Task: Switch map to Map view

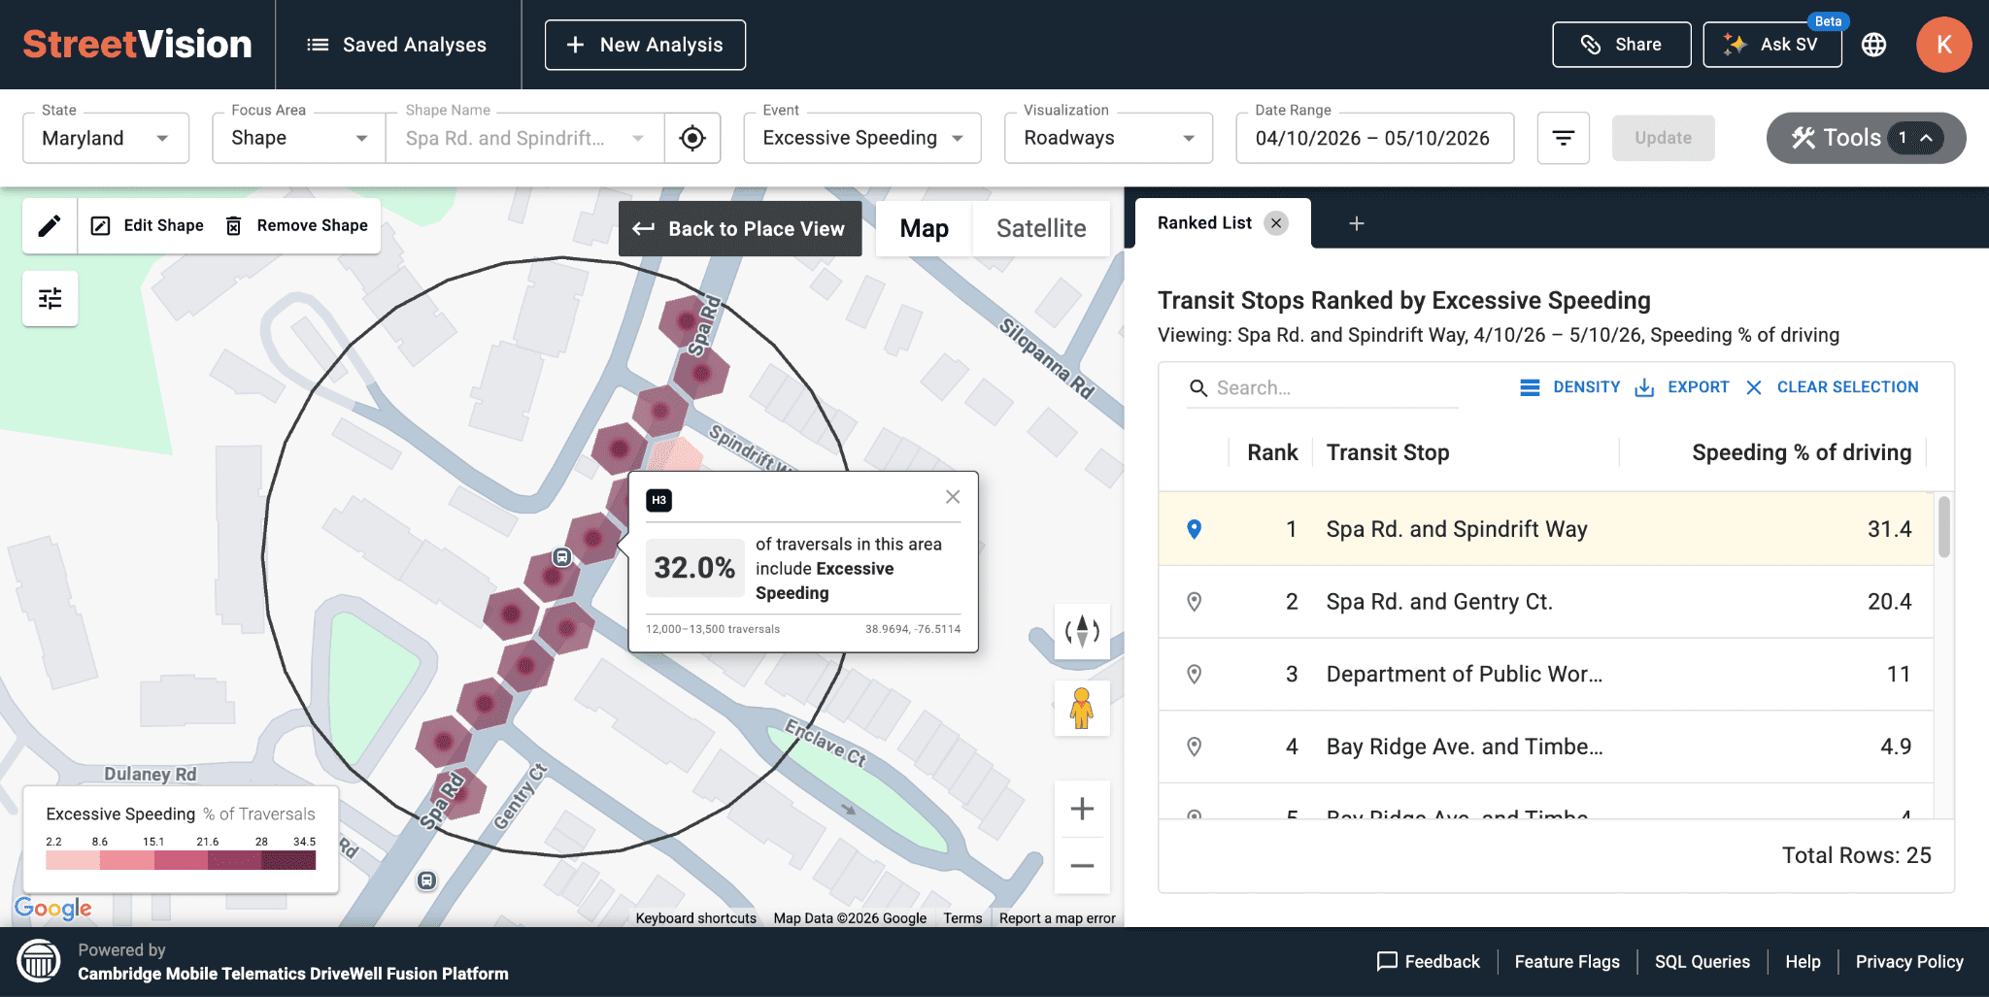Action: pos(924,229)
